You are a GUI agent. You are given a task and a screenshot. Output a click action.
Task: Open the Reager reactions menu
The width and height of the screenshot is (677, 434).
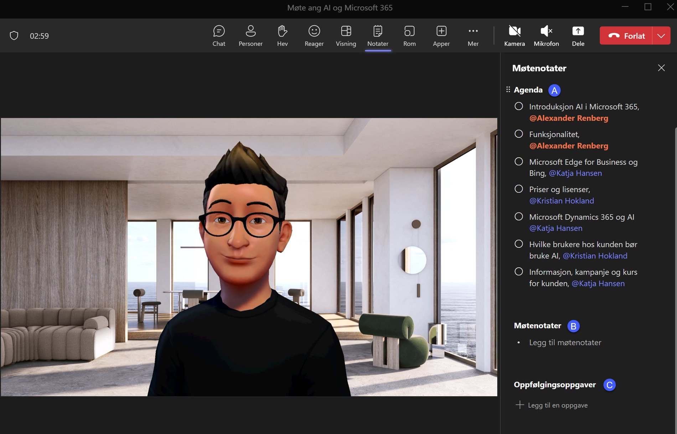[x=314, y=35]
